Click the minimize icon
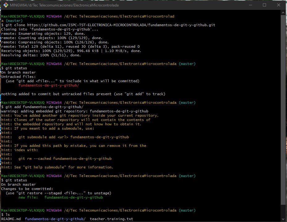Viewport: 287px width, 222px height. 251,5
